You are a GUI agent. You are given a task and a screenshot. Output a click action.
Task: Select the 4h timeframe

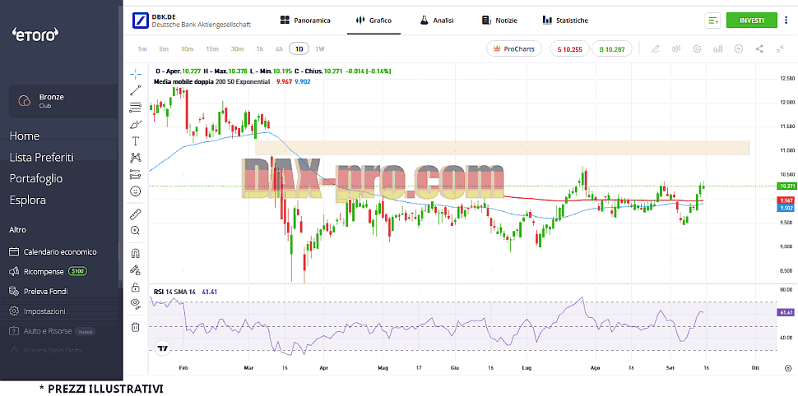(279, 48)
